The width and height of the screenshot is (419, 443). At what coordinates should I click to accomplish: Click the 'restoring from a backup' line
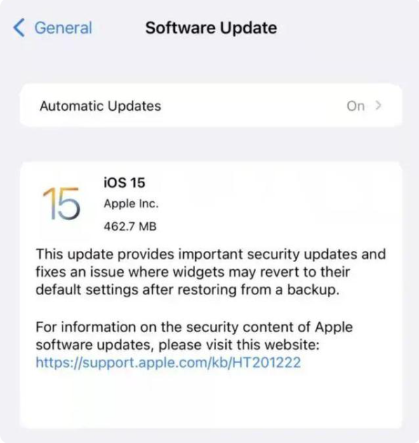pos(187,290)
